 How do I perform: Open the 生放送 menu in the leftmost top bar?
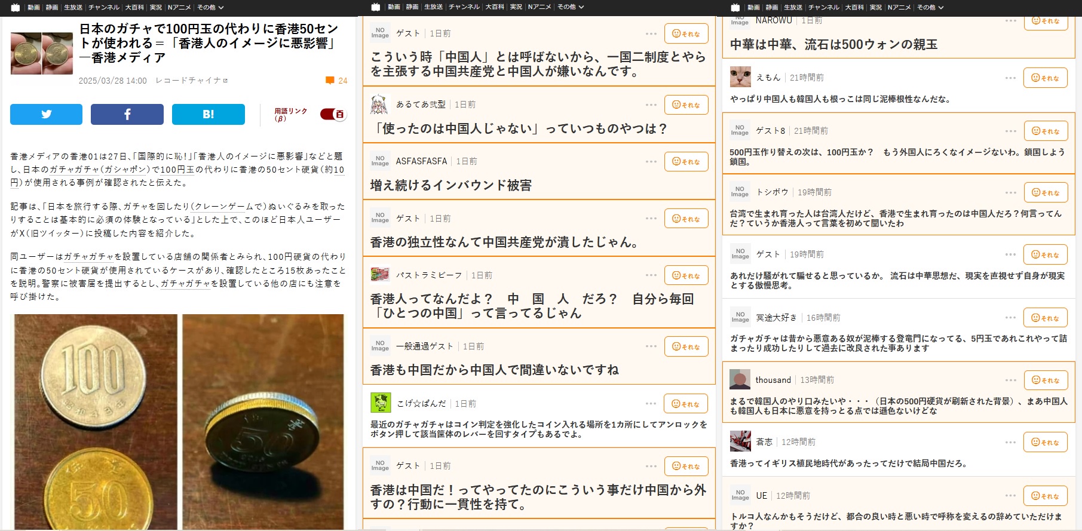pyautogui.click(x=73, y=7)
